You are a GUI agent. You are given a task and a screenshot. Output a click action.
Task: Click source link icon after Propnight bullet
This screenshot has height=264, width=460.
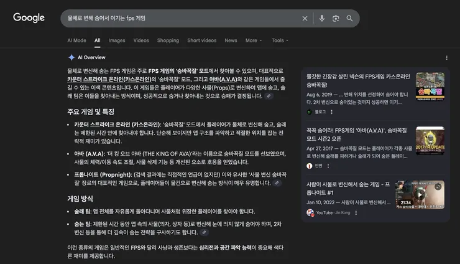[277, 183]
